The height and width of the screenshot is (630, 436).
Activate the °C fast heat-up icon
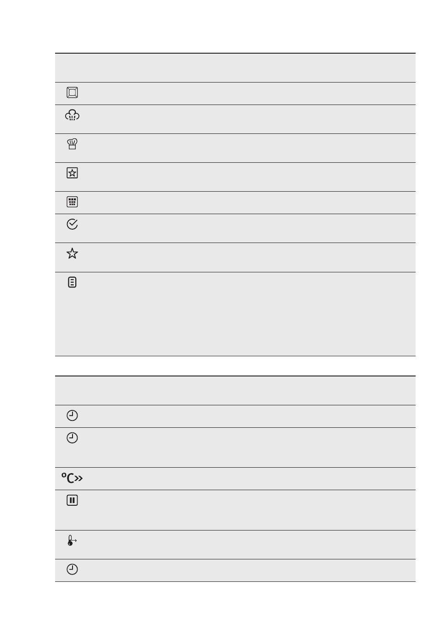pyautogui.click(x=72, y=478)
